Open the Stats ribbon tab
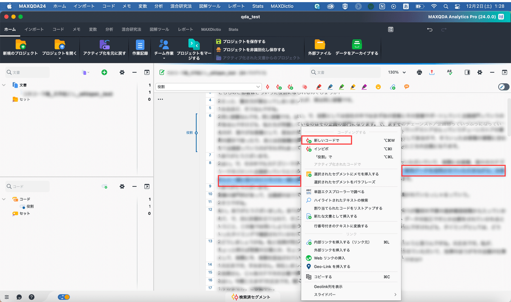The height and width of the screenshot is (302, 511). 233,29
